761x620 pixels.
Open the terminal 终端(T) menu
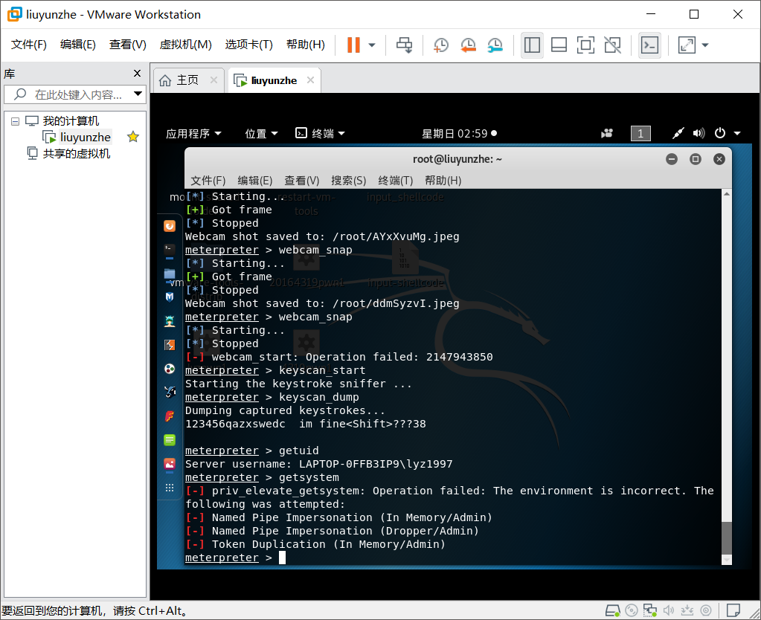point(395,181)
